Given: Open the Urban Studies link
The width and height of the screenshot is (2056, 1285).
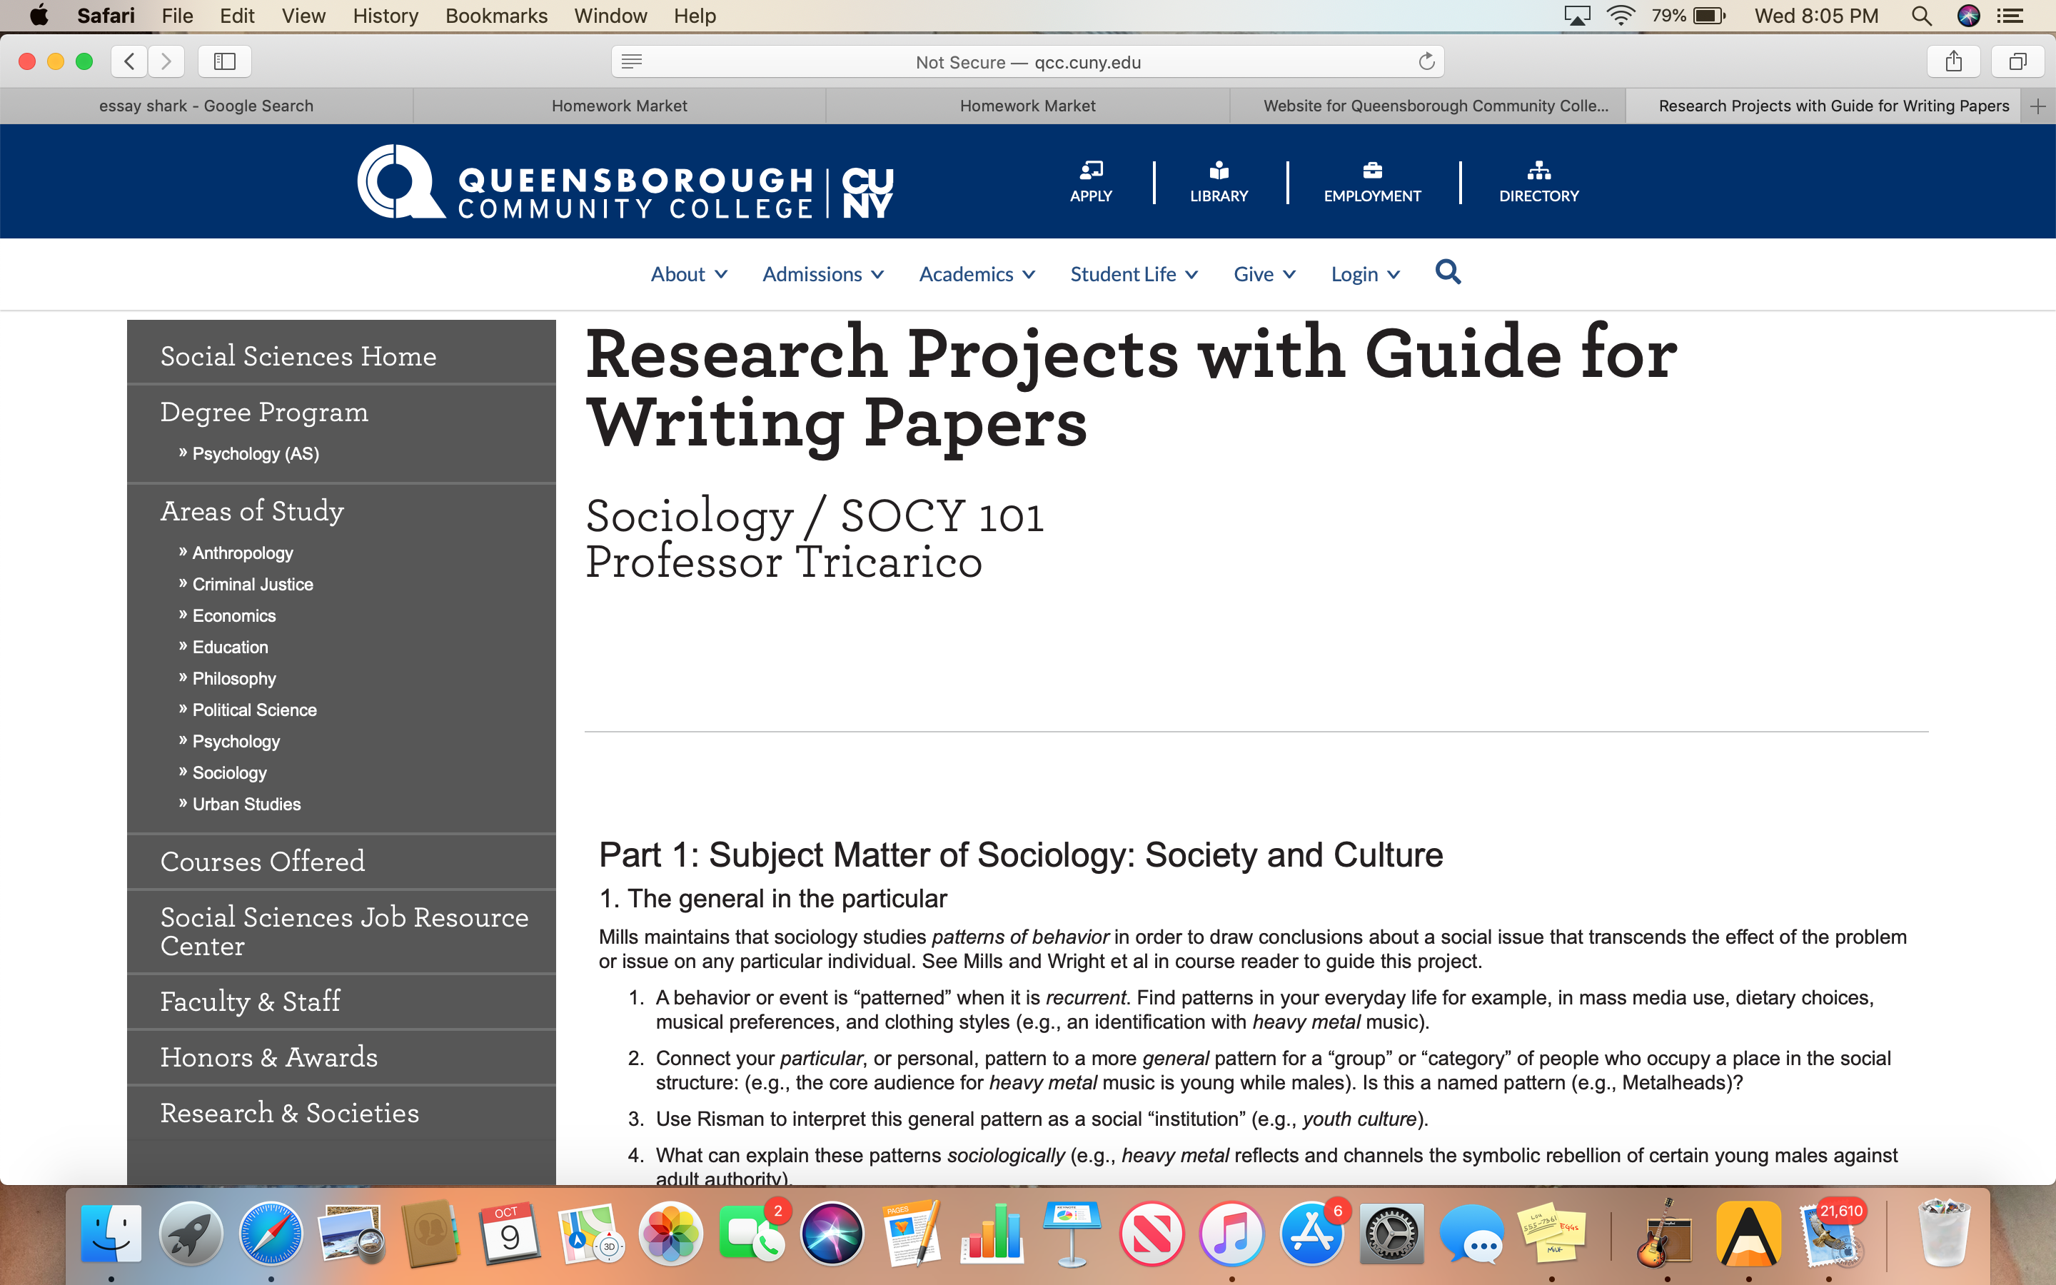Looking at the screenshot, I should click(246, 804).
